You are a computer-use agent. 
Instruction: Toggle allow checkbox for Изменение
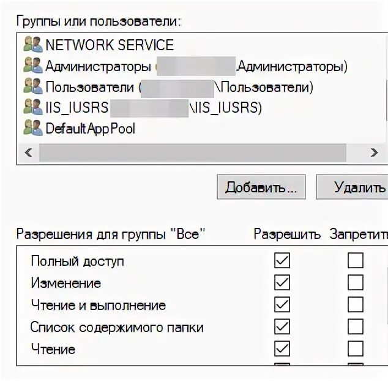282,282
